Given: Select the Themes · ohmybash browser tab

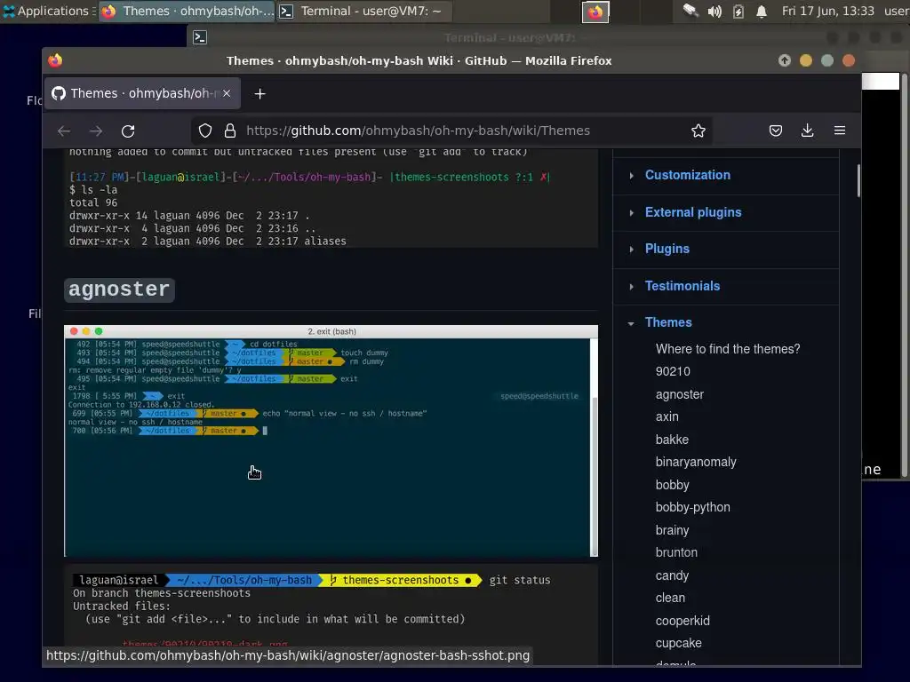Looking at the screenshot, I should (x=143, y=93).
